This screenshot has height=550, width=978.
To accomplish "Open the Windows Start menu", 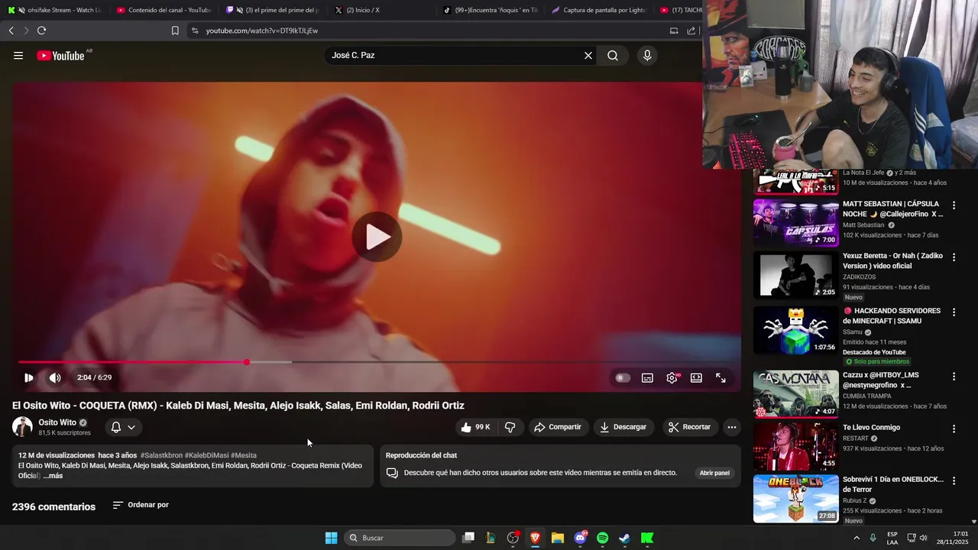I will (x=331, y=538).
